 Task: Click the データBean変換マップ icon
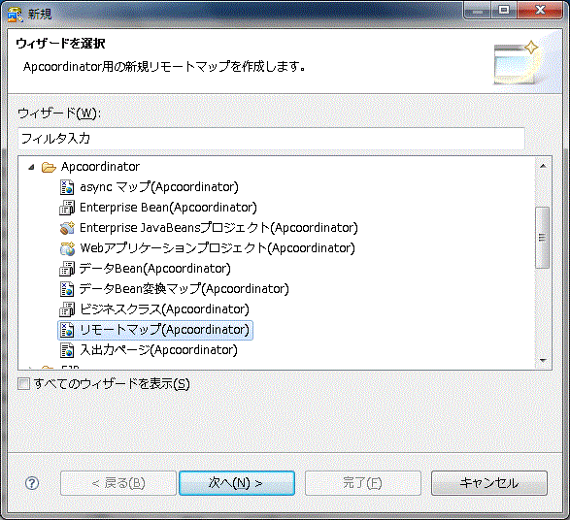coord(67,289)
